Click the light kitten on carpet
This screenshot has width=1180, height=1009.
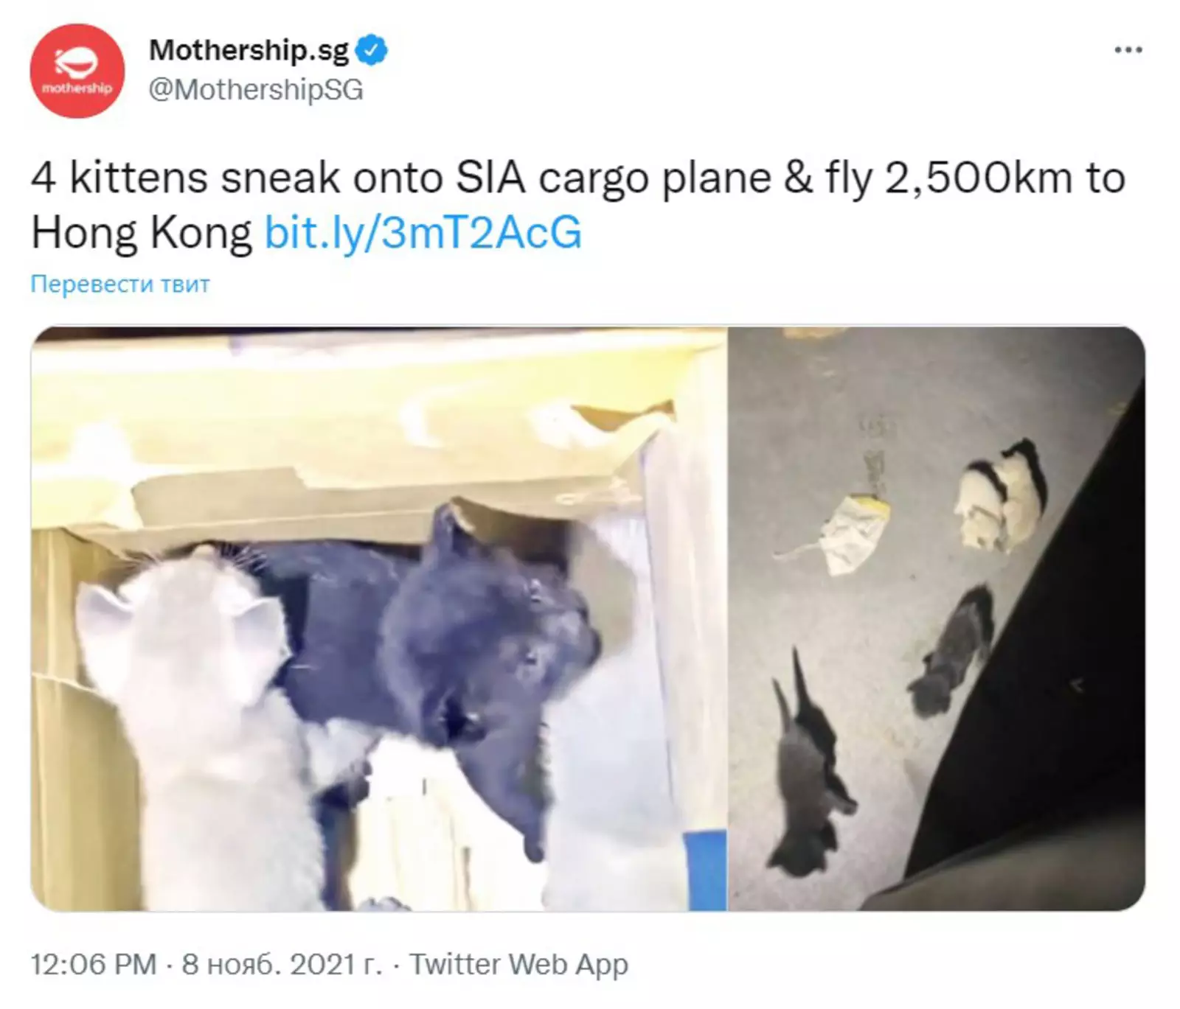point(999,495)
